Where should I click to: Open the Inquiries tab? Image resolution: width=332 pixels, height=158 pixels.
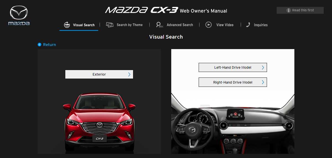261,25
